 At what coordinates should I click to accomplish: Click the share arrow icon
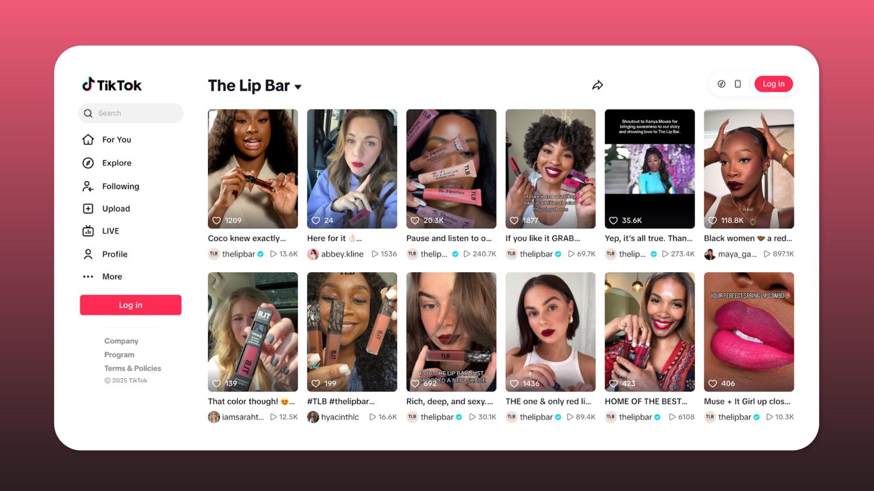tap(597, 86)
